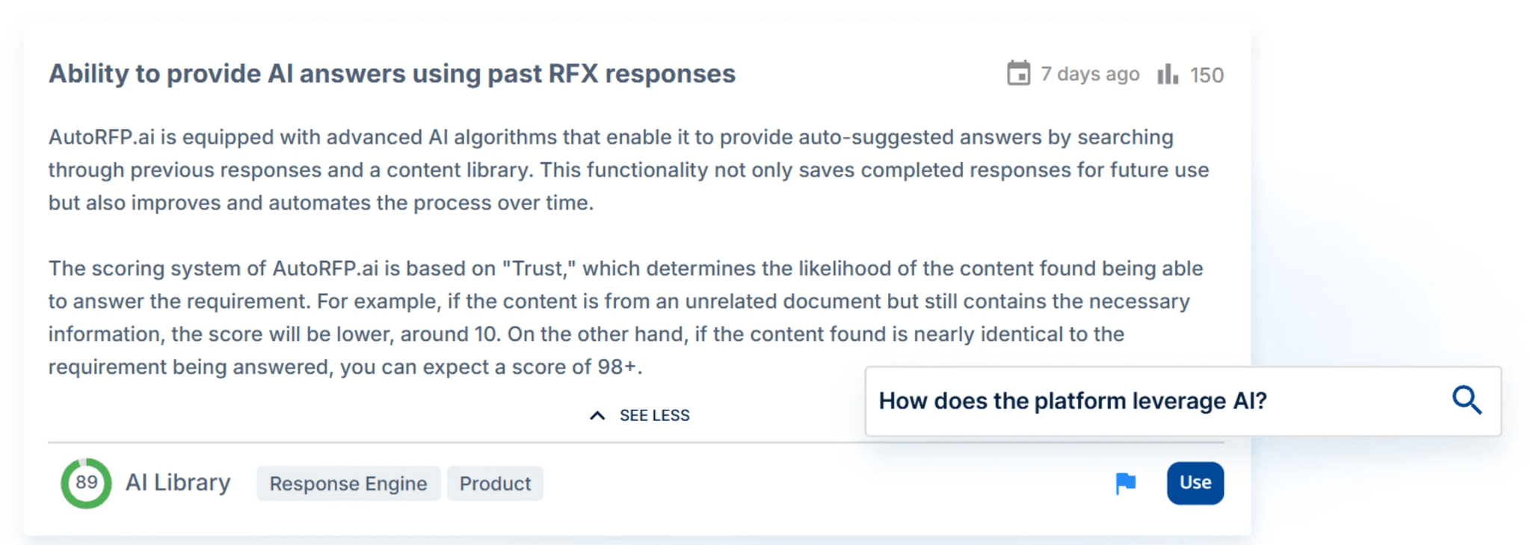Click the magnifying glass search icon
Screen dimensions: 1531x545
[x=1467, y=401]
